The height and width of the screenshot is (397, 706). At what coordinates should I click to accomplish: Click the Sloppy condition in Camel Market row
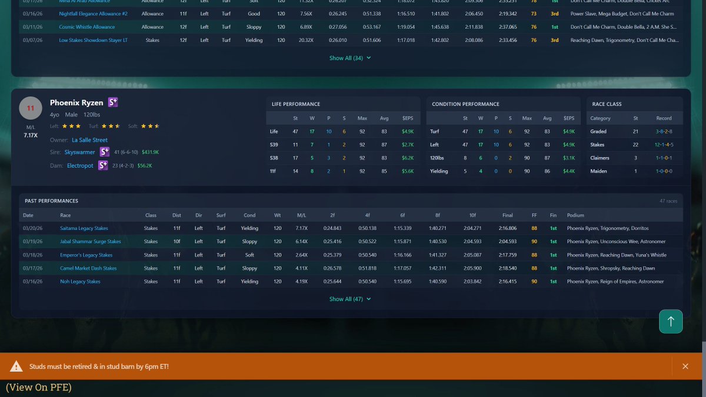[x=249, y=268]
